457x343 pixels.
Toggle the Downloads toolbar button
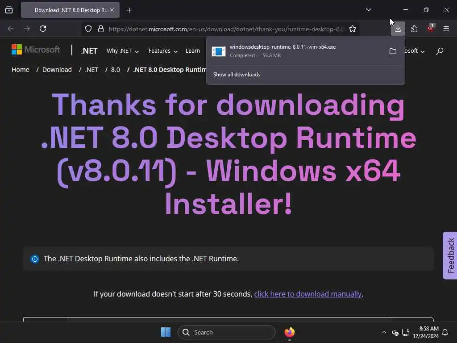click(398, 29)
